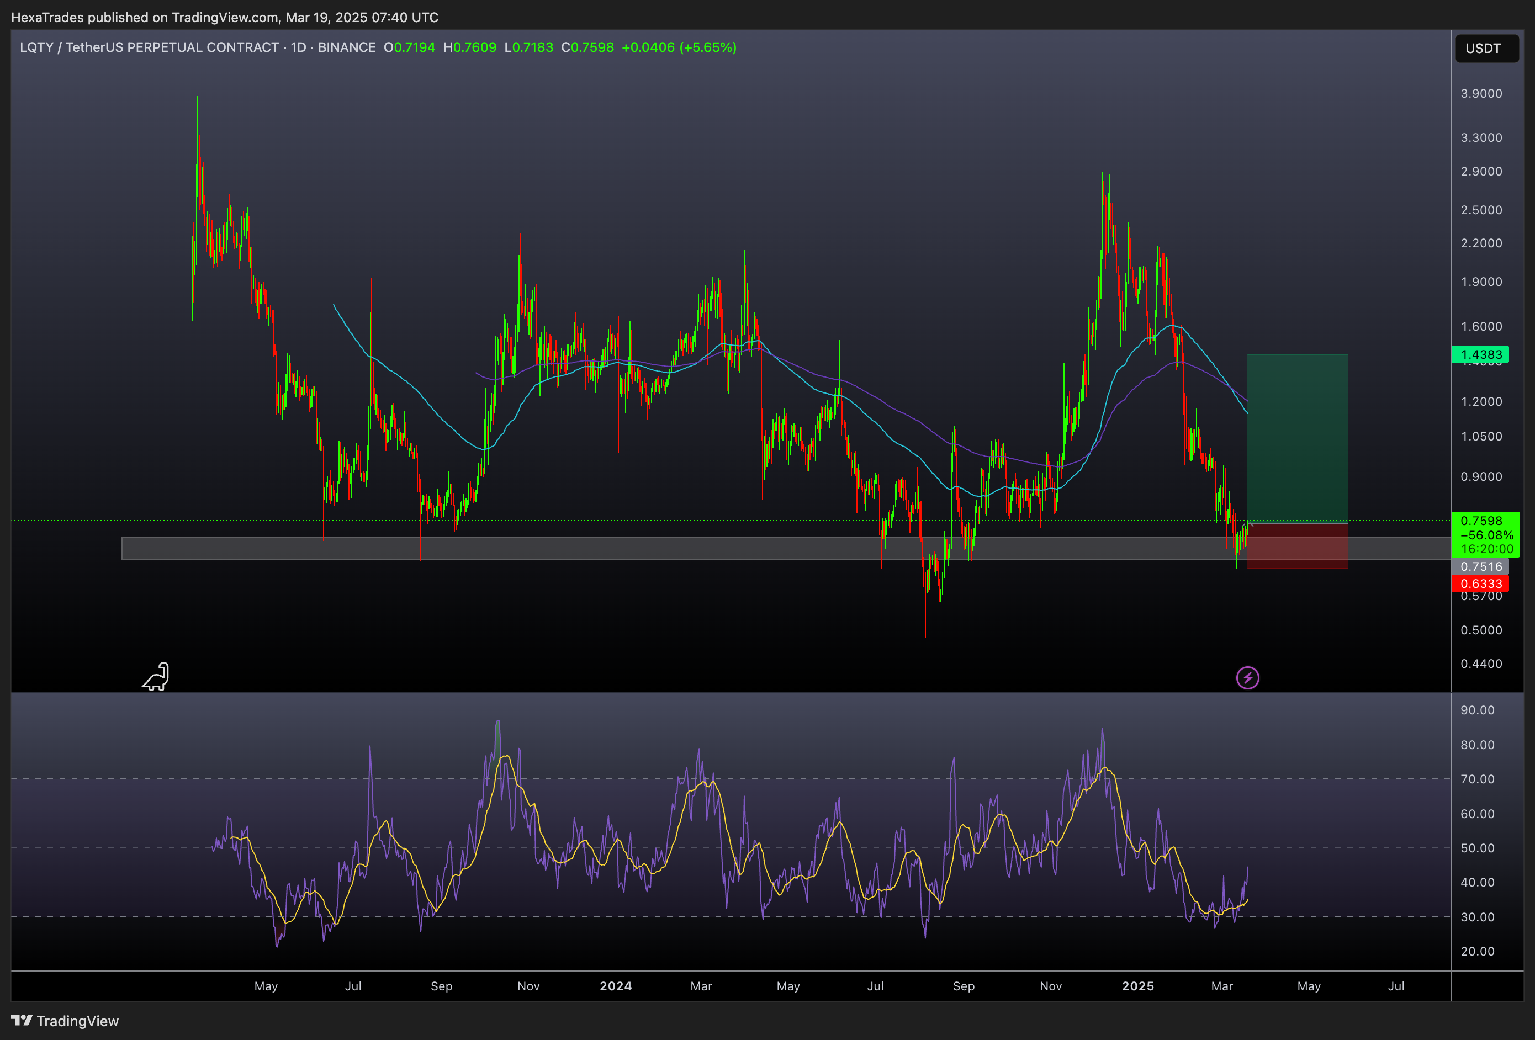
Task: Click the 3.9000 price axis label
Action: pos(1481,94)
